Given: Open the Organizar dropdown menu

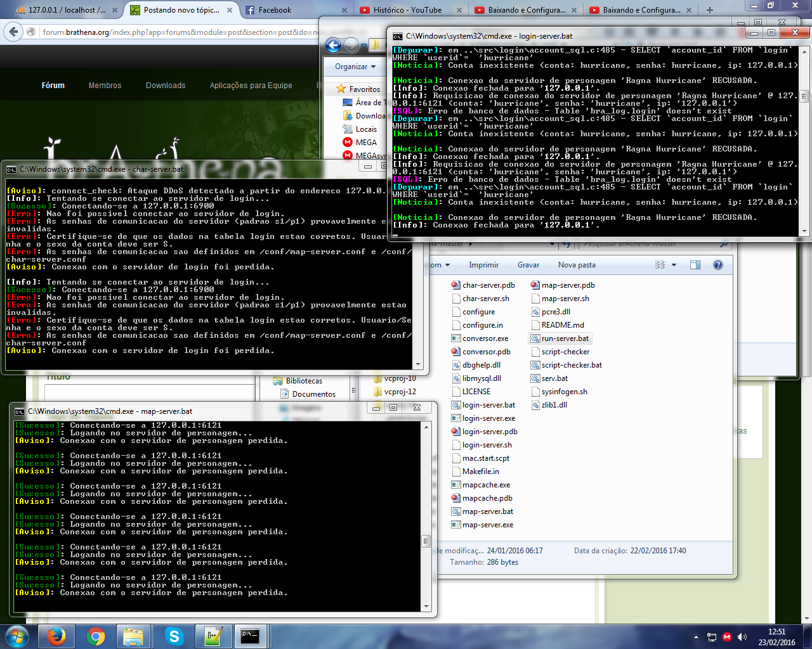Looking at the screenshot, I should point(355,67).
